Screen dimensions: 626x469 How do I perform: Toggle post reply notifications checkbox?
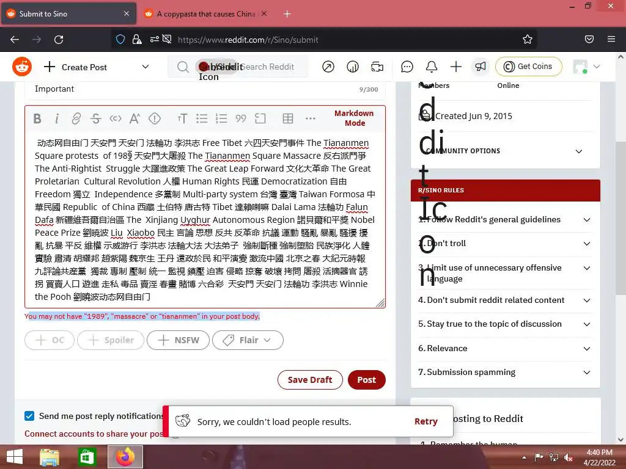coord(29,416)
